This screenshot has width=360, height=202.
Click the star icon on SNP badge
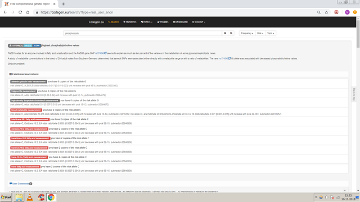10,45
